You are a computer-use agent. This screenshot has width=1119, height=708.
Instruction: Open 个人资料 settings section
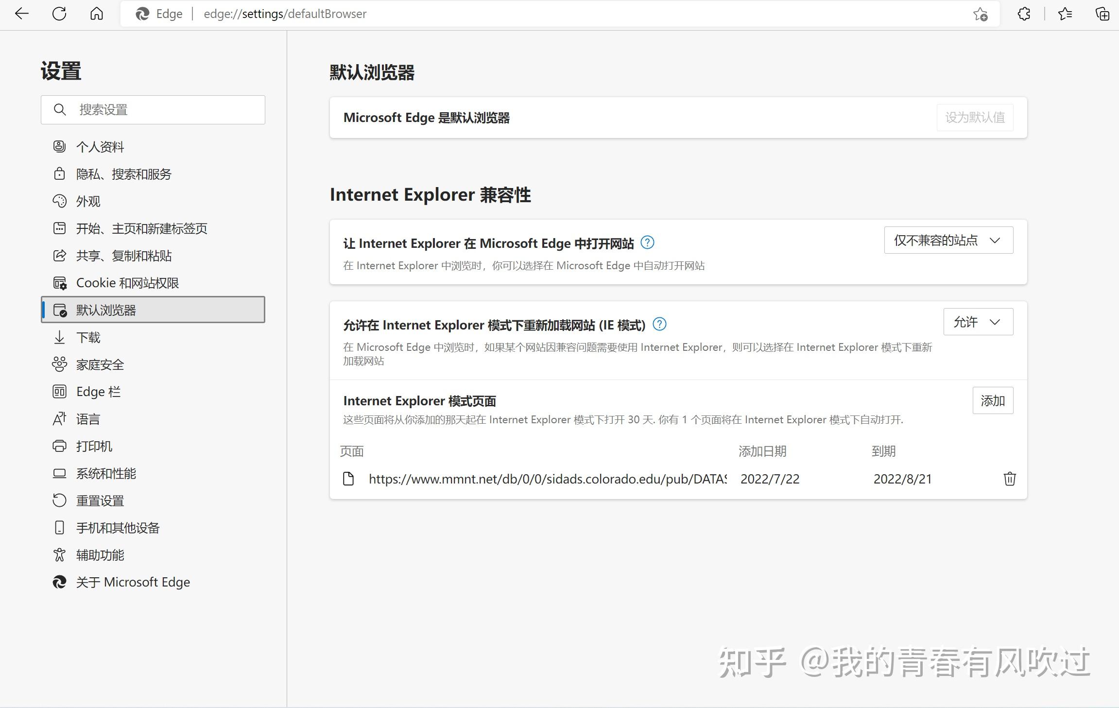pos(100,147)
